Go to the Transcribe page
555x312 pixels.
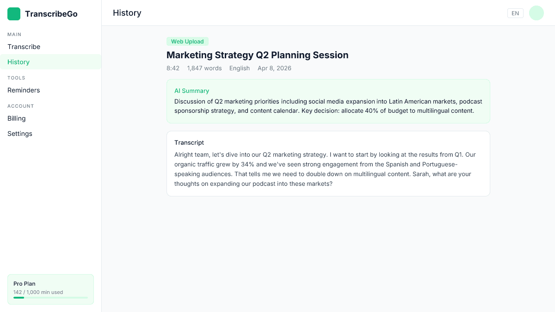click(x=24, y=47)
